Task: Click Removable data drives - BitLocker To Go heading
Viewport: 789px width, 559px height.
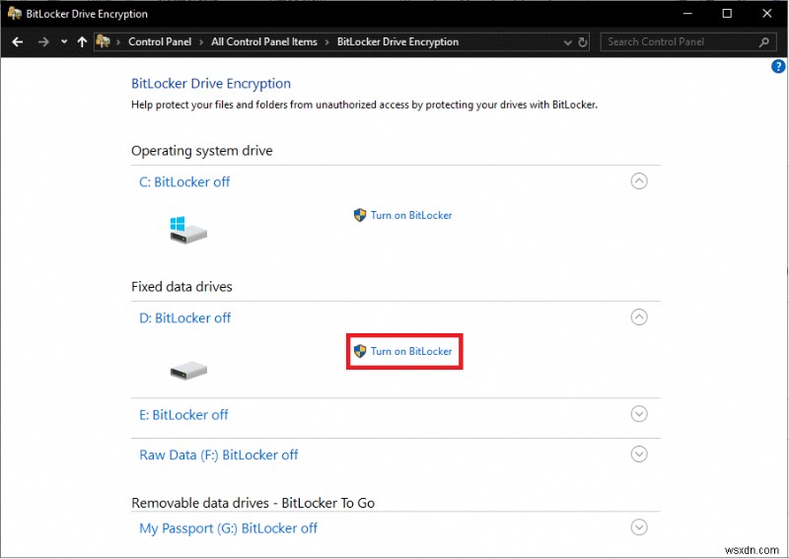Action: pyautogui.click(x=253, y=503)
